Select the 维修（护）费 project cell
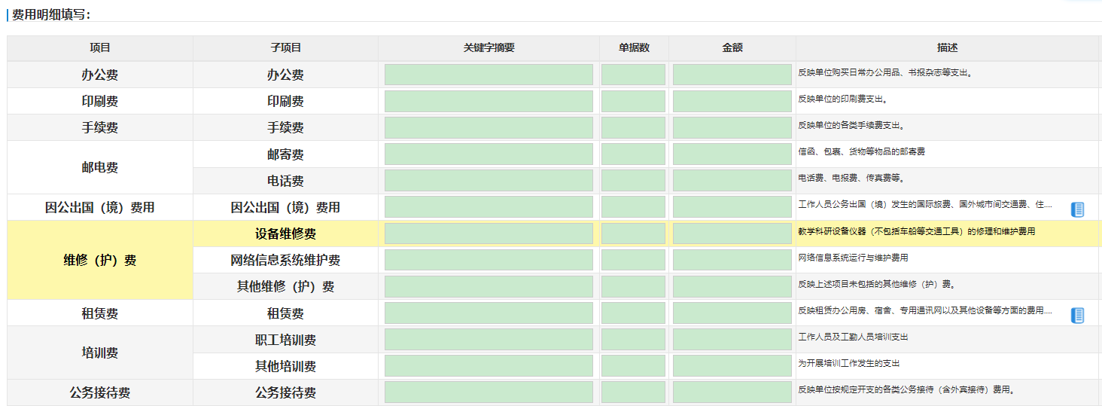The image size is (1102, 406). [100, 260]
